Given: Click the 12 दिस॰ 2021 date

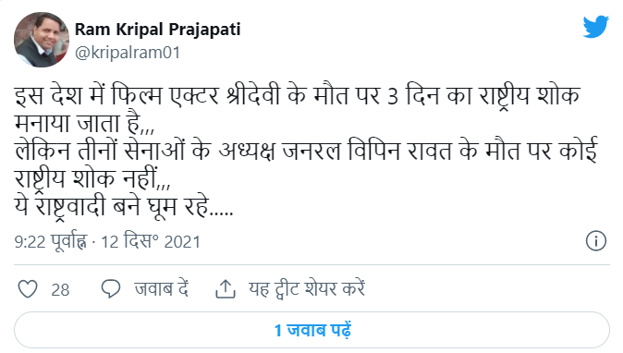Looking at the screenshot, I should coord(151,241).
